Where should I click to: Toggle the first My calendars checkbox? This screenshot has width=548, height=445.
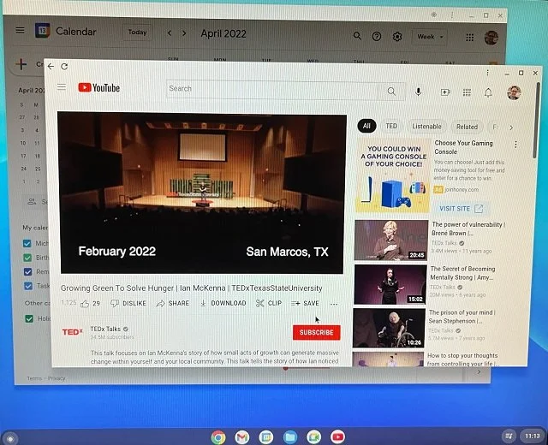pyautogui.click(x=27, y=243)
